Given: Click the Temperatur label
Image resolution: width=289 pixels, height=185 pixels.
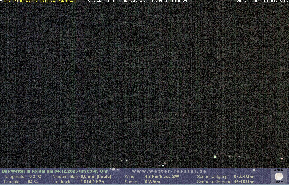Looking at the screenshot, I should (15, 177).
